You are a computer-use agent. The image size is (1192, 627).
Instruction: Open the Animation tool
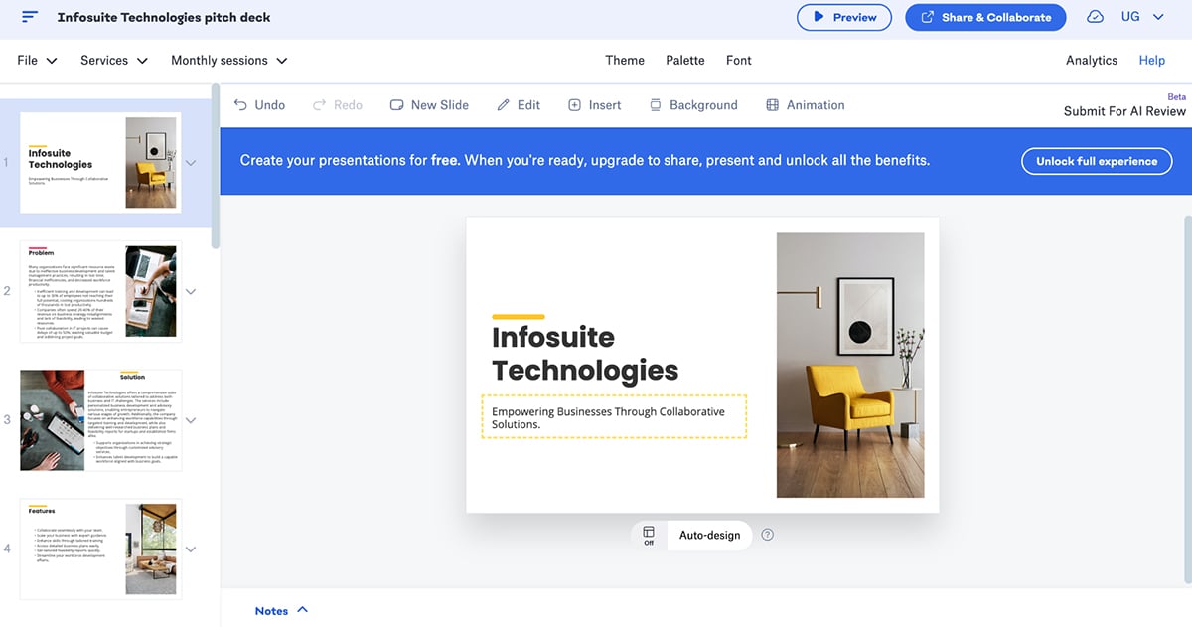click(x=773, y=105)
